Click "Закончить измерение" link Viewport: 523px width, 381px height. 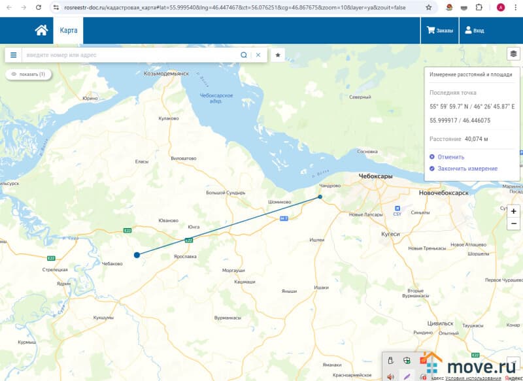tap(467, 169)
